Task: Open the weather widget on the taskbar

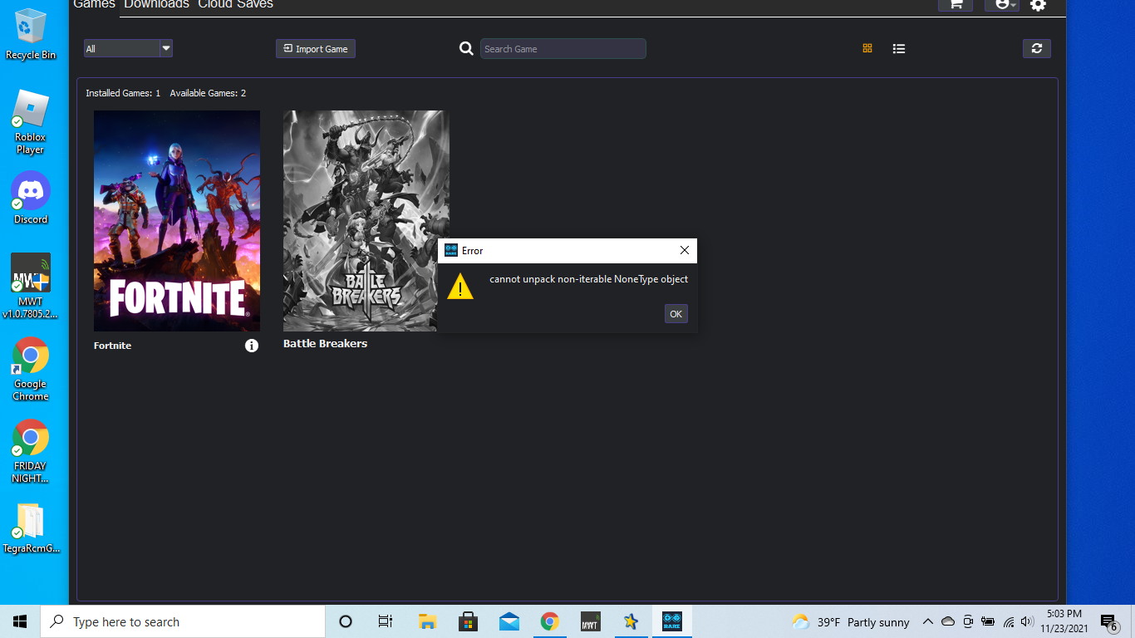Action: click(x=850, y=622)
